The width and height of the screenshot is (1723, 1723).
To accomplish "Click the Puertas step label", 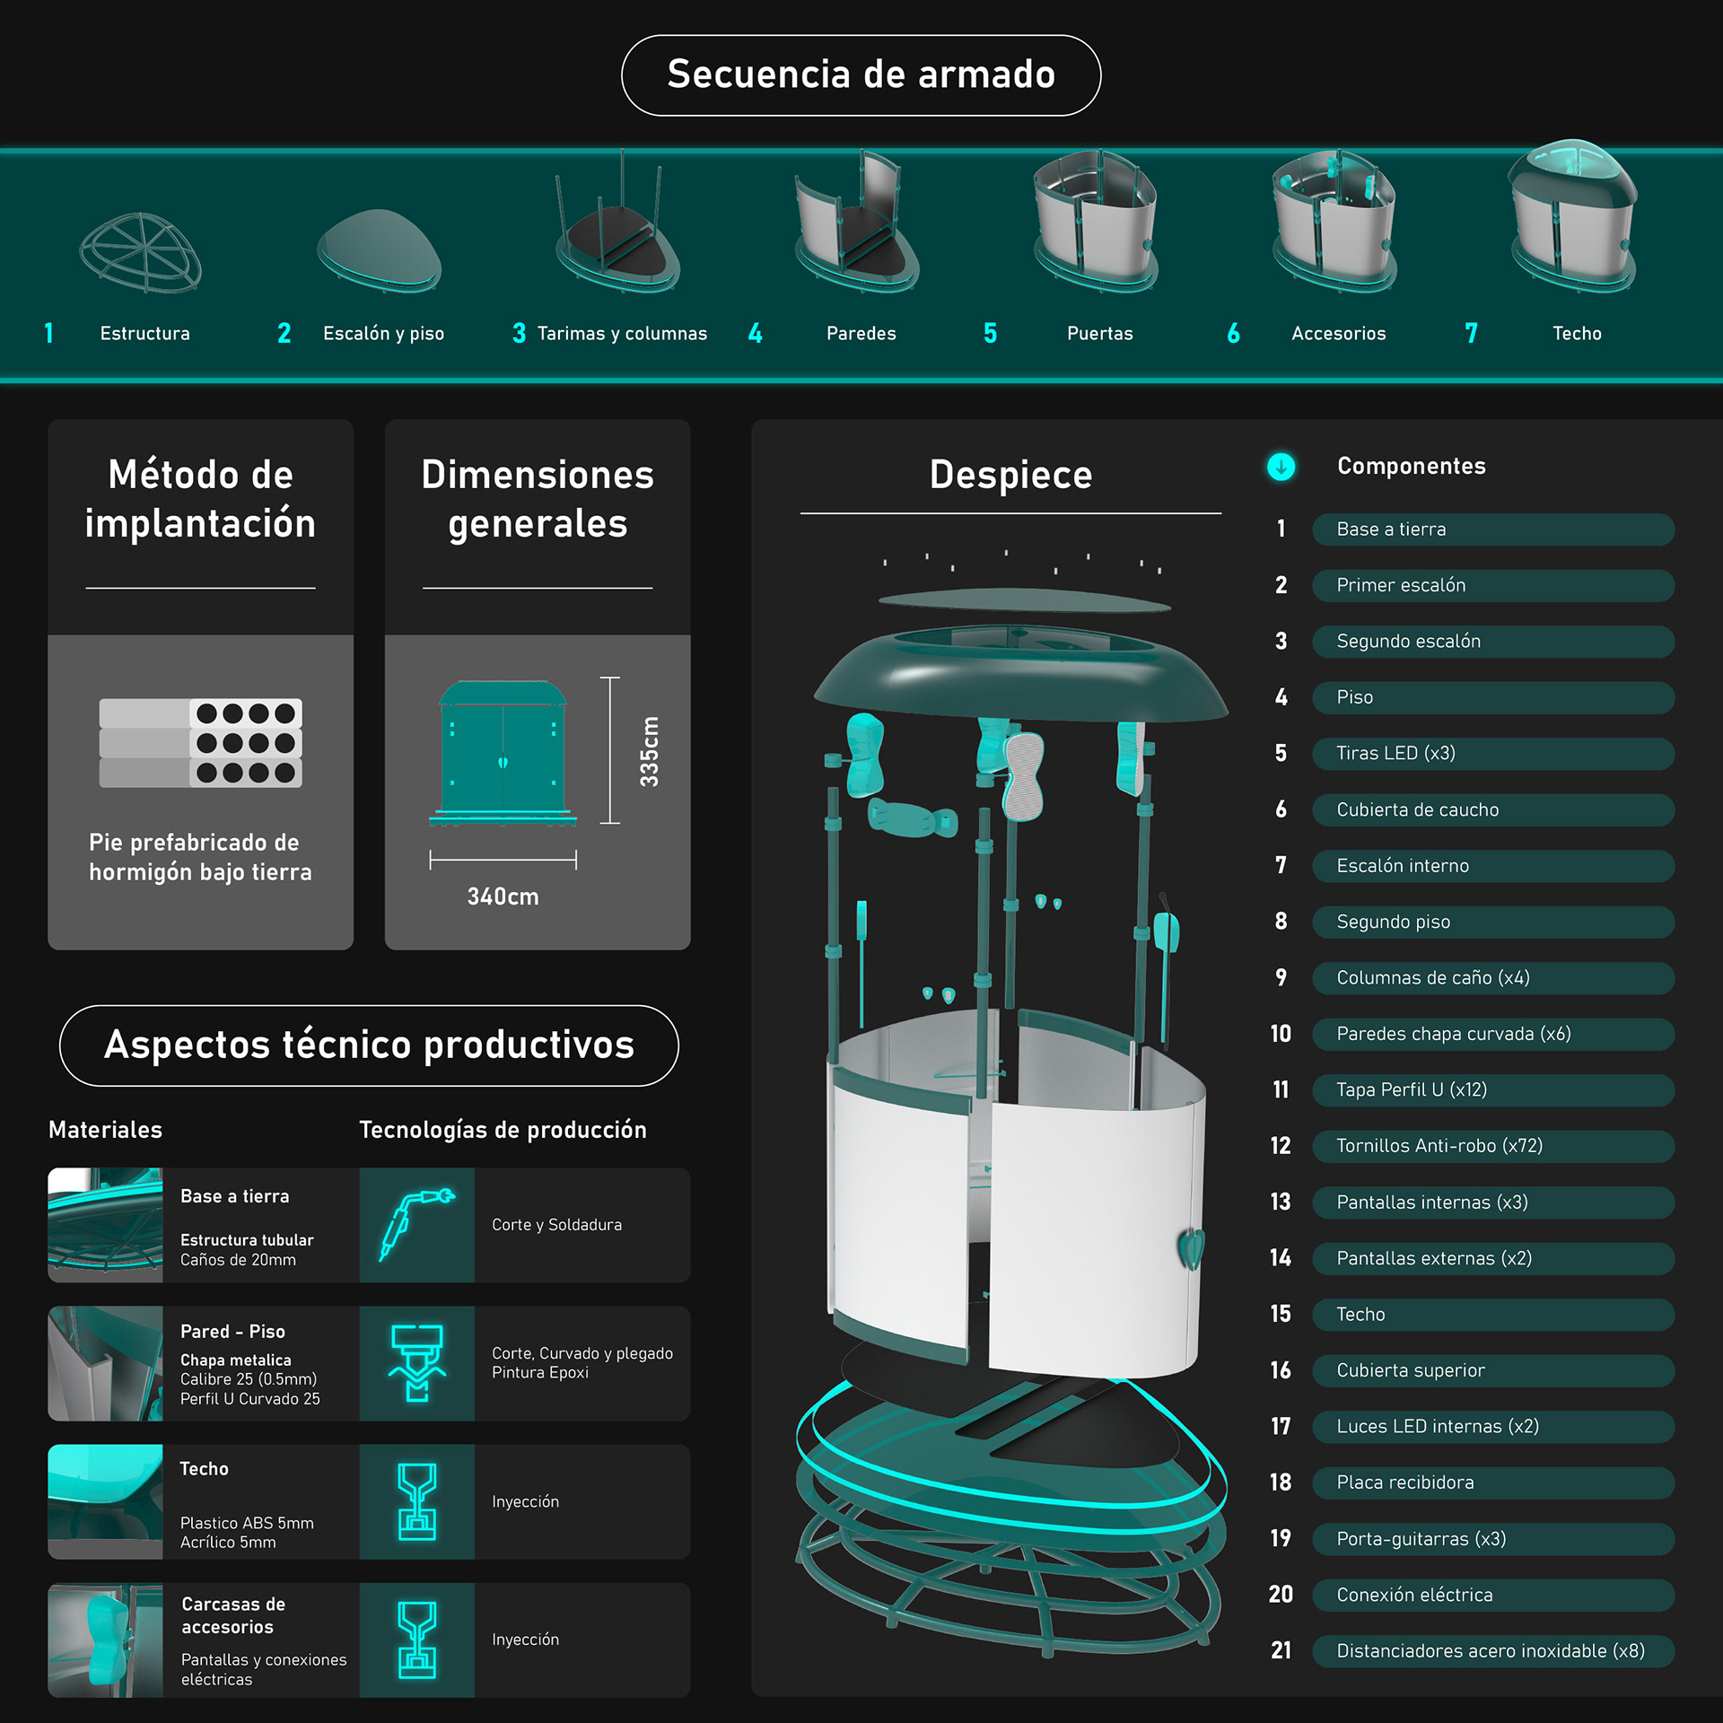I will (x=1099, y=334).
